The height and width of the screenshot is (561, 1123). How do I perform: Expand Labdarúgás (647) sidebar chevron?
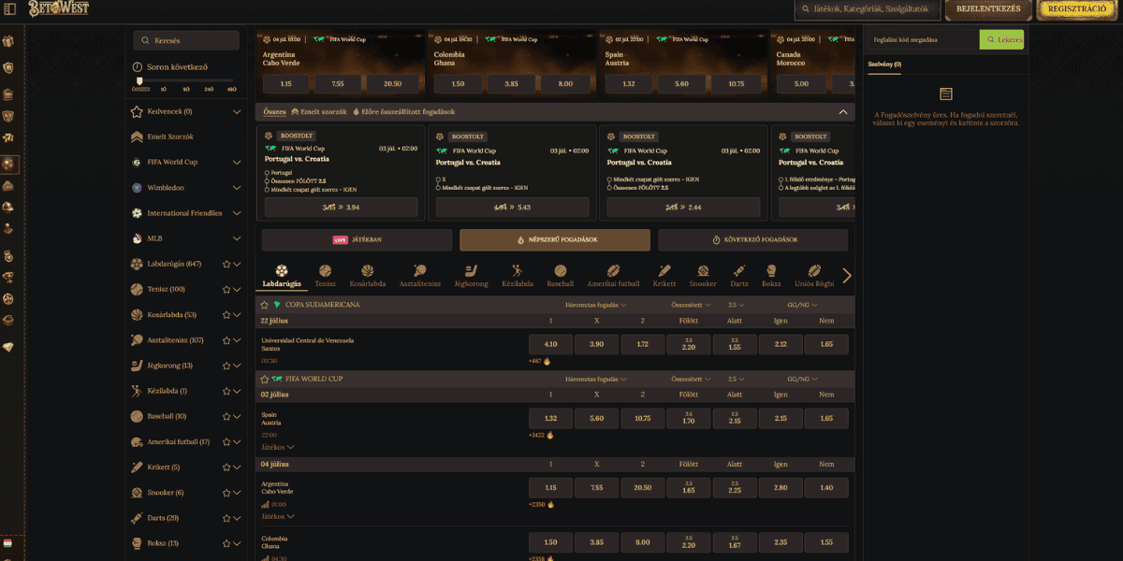click(x=237, y=264)
